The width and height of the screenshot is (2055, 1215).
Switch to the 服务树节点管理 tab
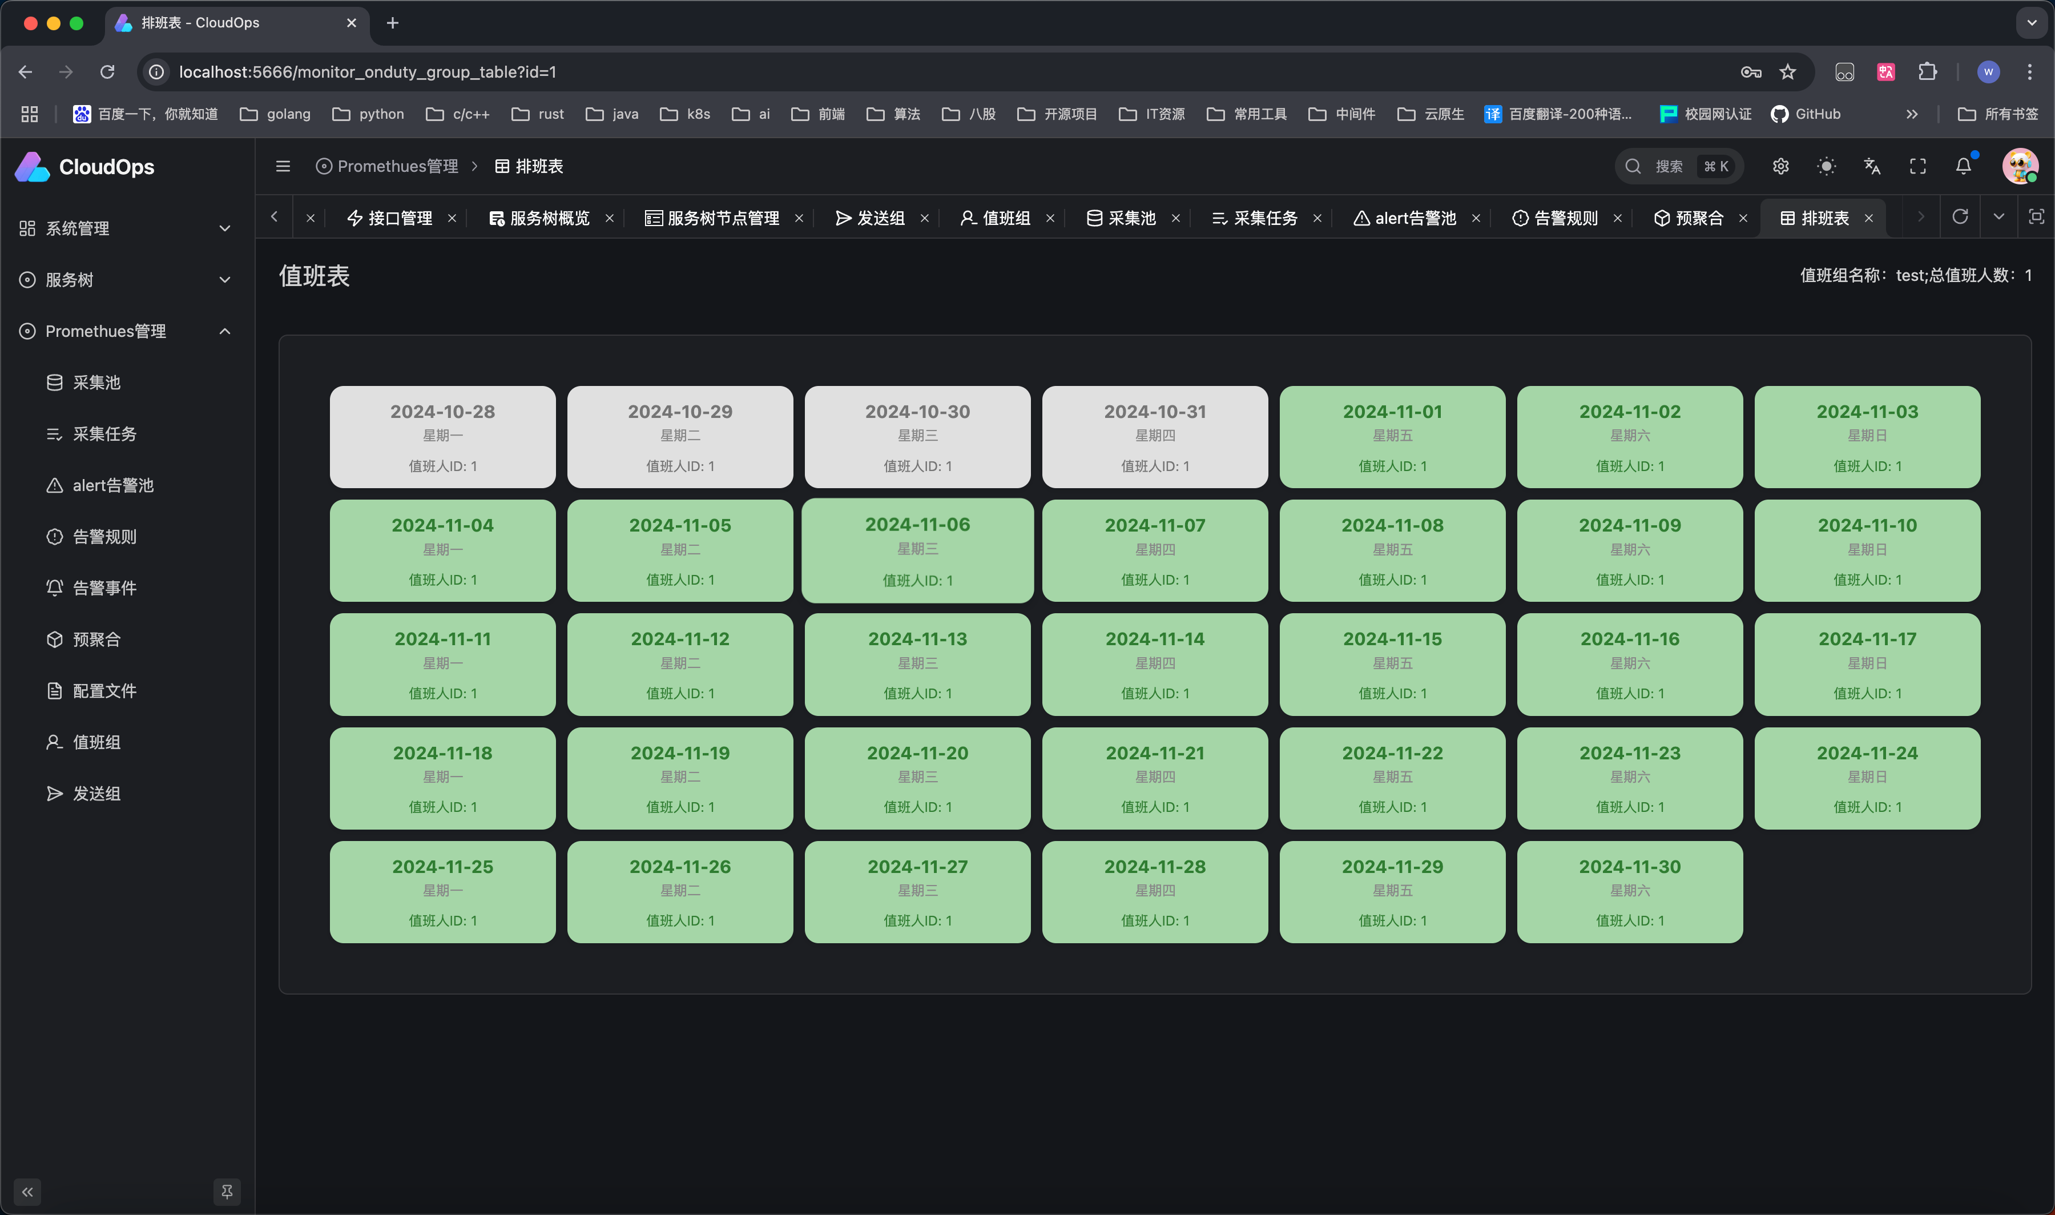pyautogui.click(x=712, y=218)
